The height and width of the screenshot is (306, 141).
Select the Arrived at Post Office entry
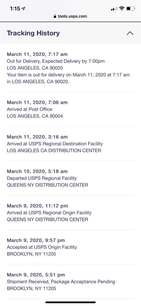pyautogui.click(x=70, y=109)
